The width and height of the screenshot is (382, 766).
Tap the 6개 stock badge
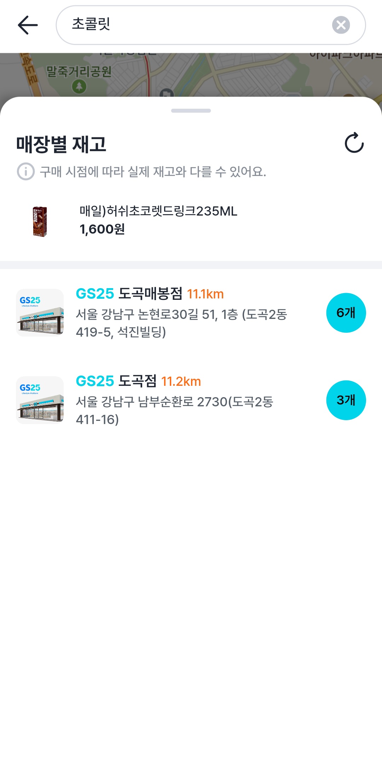point(346,313)
